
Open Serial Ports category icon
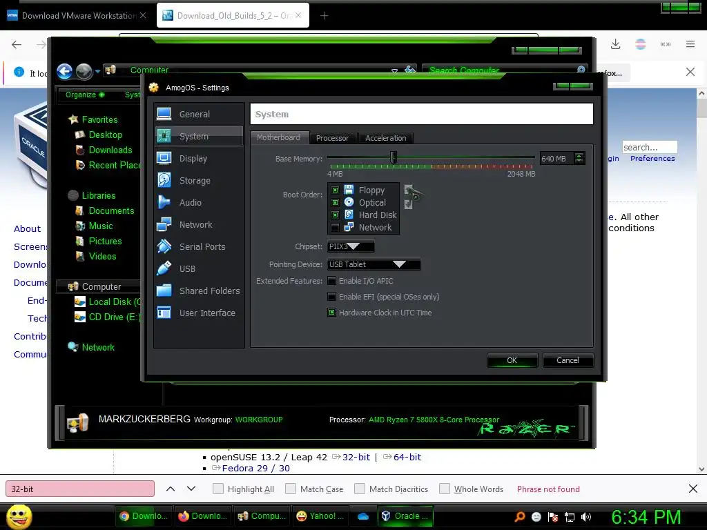tap(164, 246)
